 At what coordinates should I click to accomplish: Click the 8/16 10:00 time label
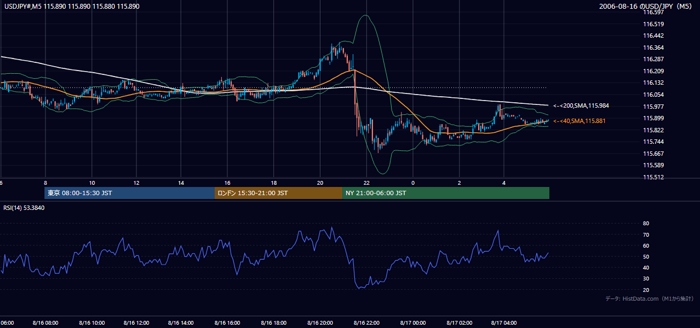92,323
